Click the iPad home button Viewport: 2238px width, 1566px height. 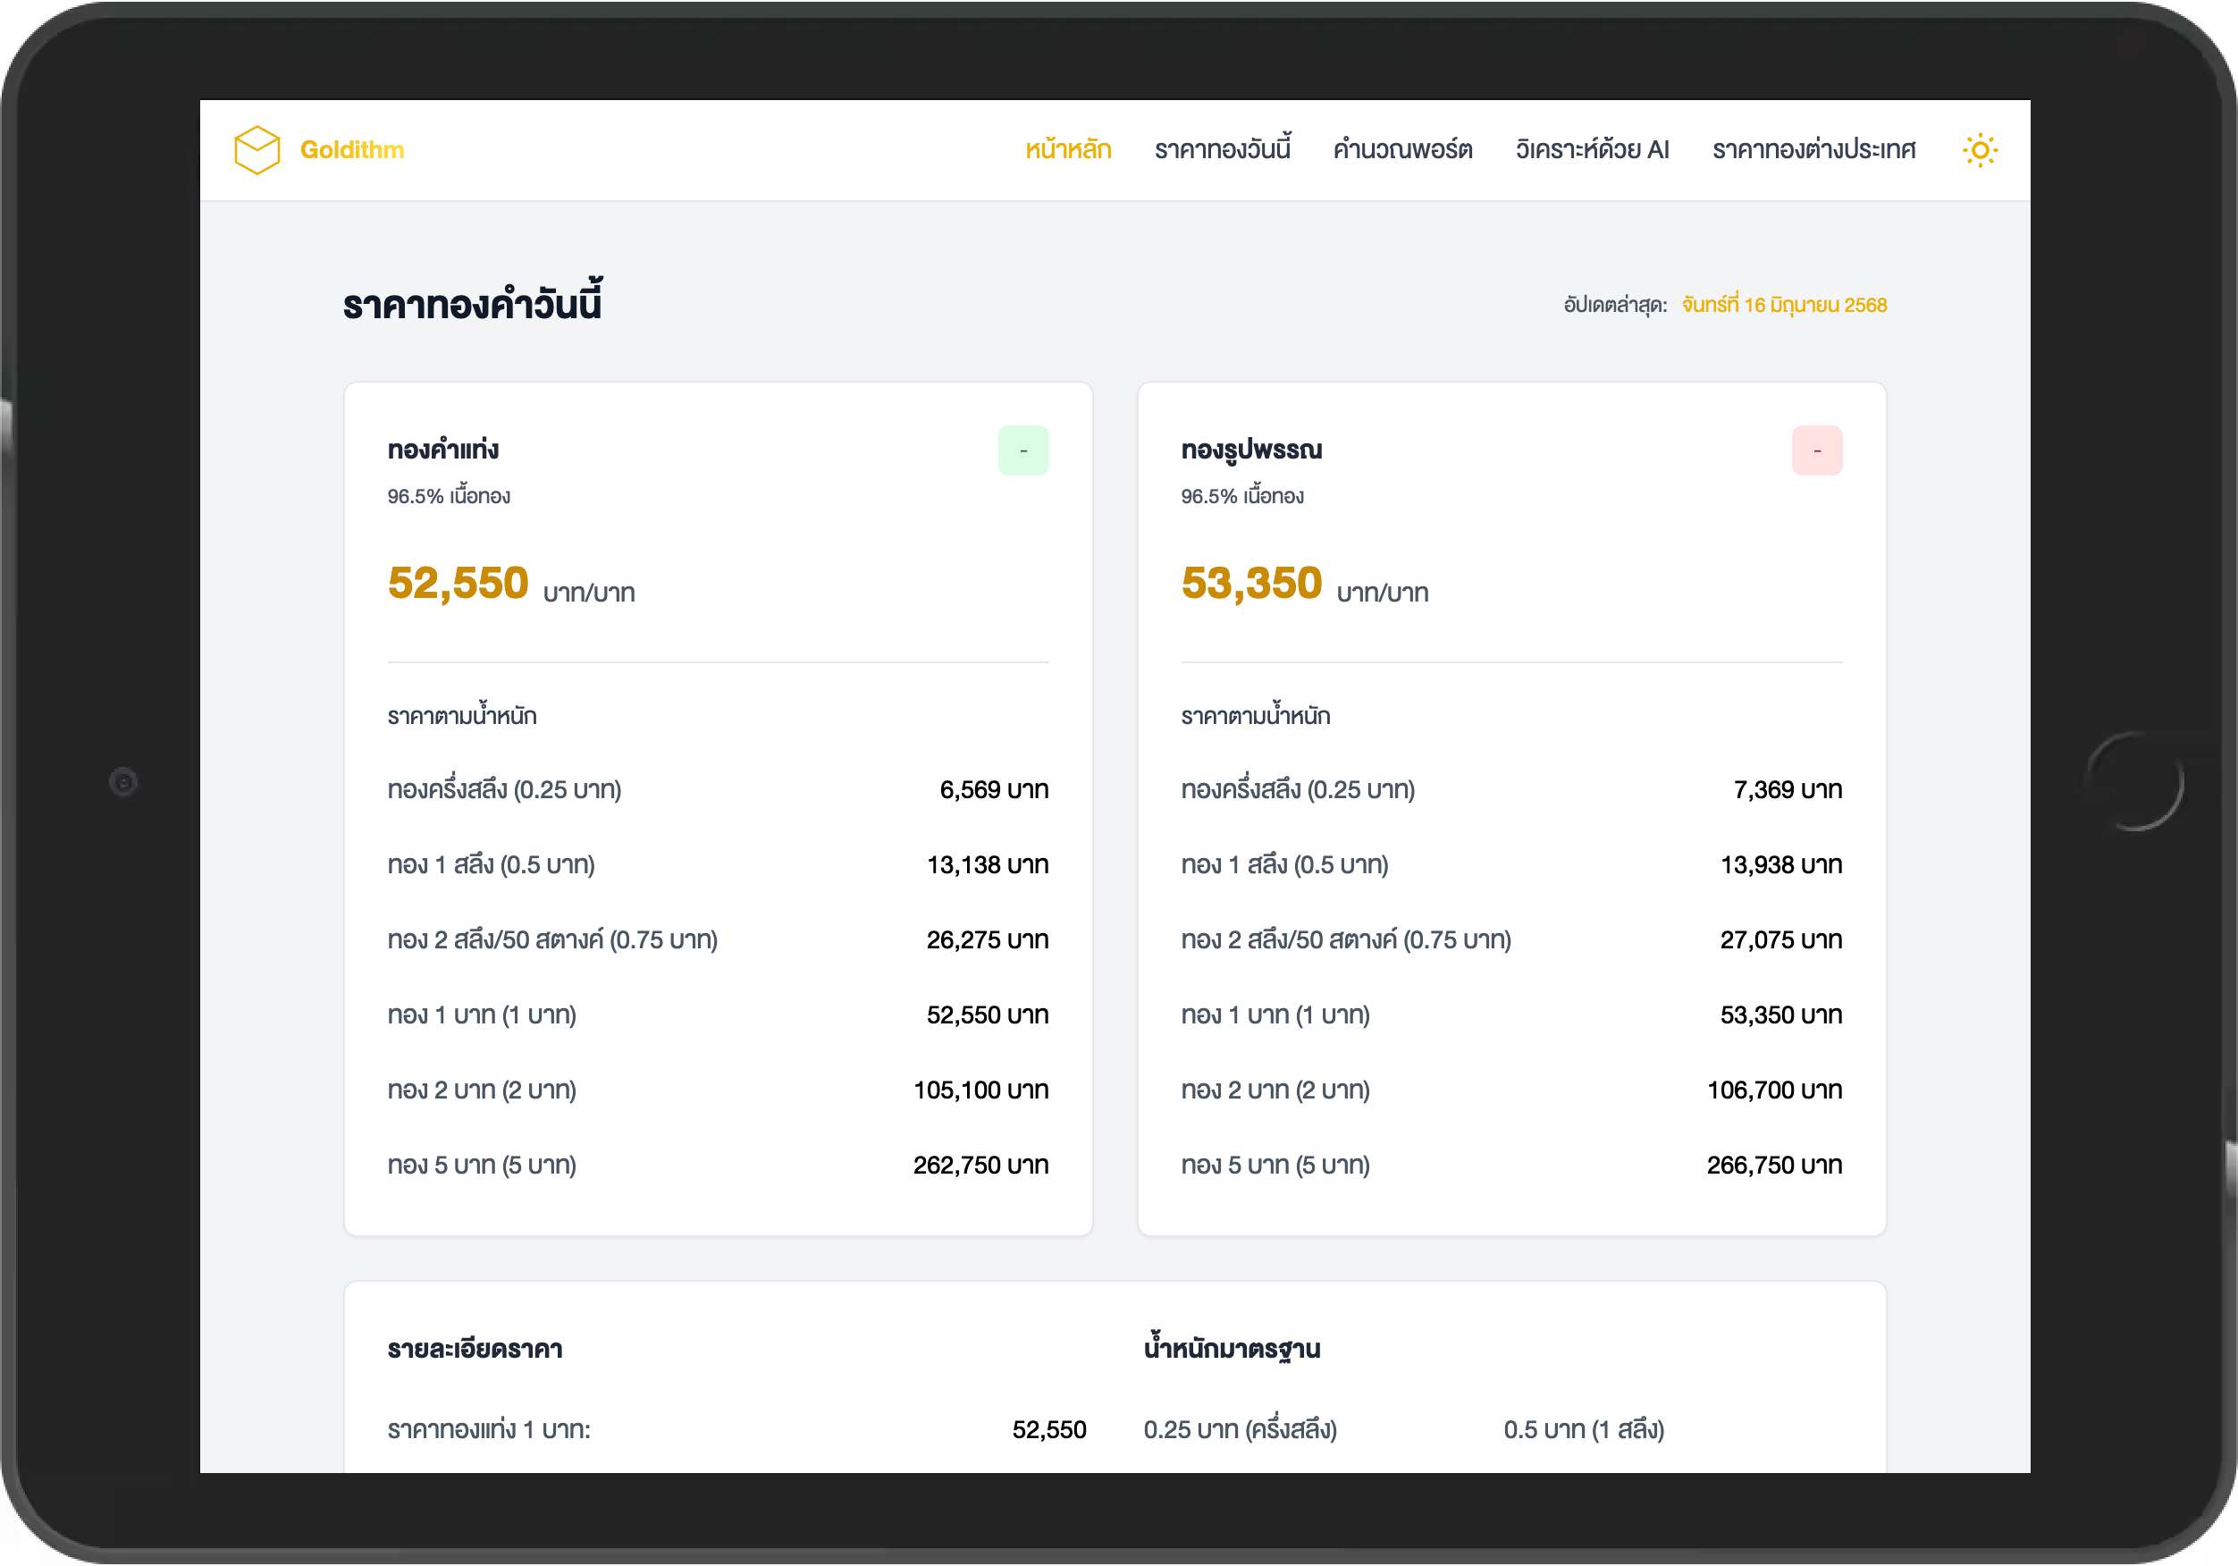(2133, 782)
